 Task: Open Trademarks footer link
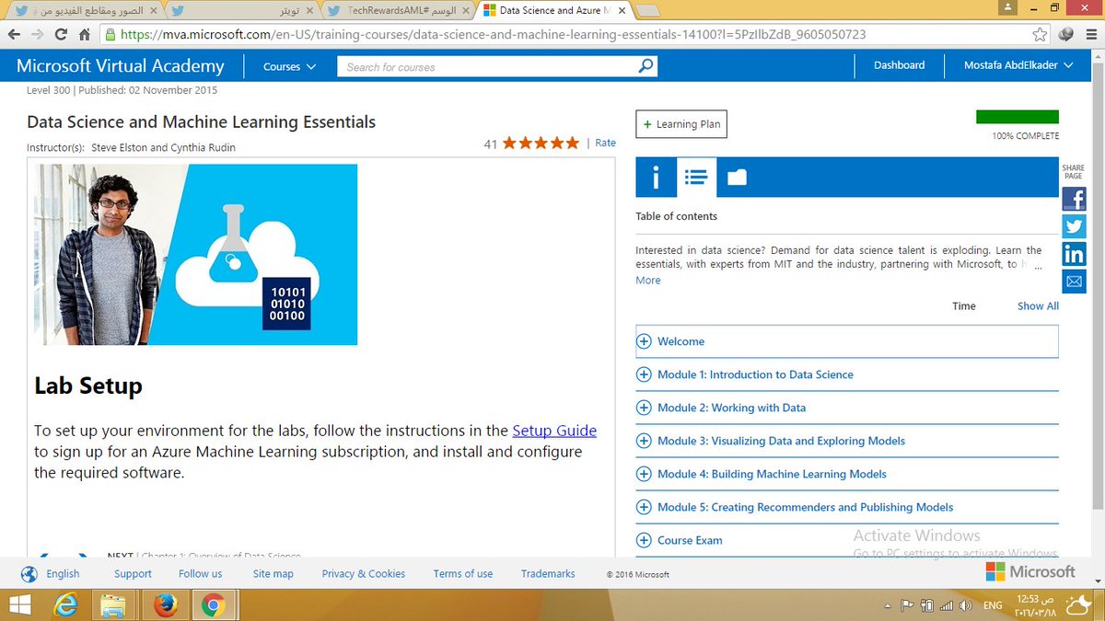click(x=548, y=574)
